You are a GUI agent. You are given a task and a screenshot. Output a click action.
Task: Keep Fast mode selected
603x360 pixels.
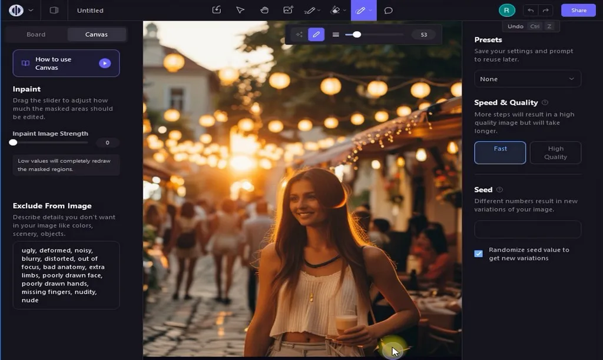click(x=500, y=152)
